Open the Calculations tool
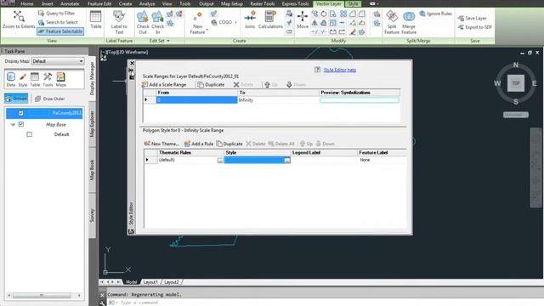This screenshot has width=544, height=306. click(x=270, y=20)
